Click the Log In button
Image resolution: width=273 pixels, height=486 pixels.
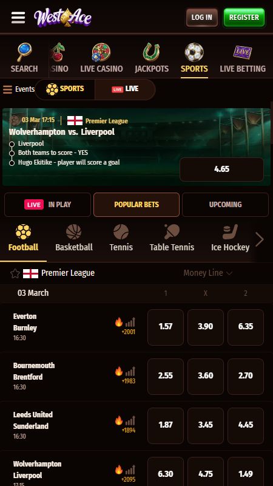(x=202, y=18)
